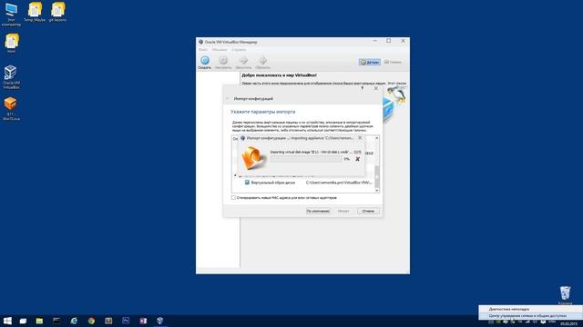583x327 pixels.
Task: Open the Temp_Maybe desktop folder
Action: 35,12
